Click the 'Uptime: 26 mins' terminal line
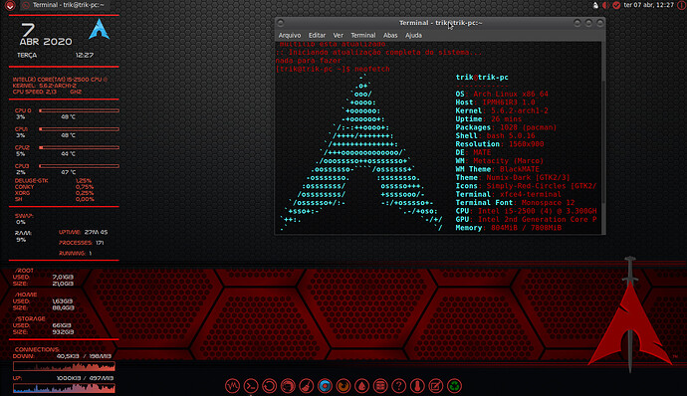This screenshot has width=687, height=396. (x=489, y=119)
